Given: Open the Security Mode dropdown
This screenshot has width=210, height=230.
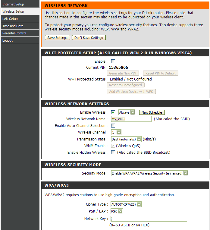Looking at the screenshot, I should [x=149, y=173].
